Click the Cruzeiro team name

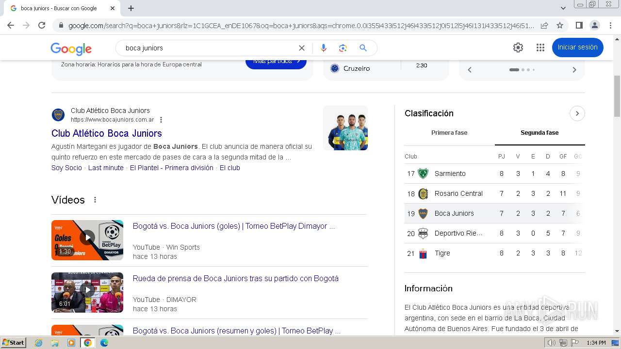357,68
